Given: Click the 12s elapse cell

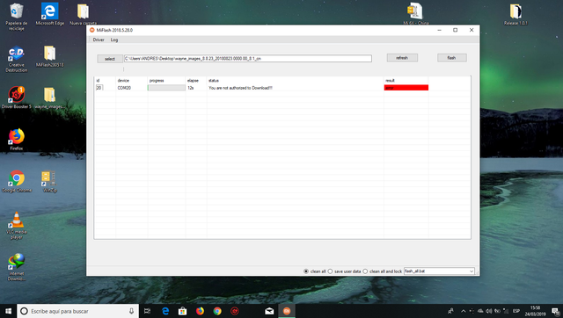Looking at the screenshot, I should [191, 88].
